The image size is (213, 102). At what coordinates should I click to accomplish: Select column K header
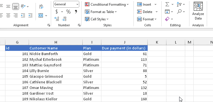(157, 42)
